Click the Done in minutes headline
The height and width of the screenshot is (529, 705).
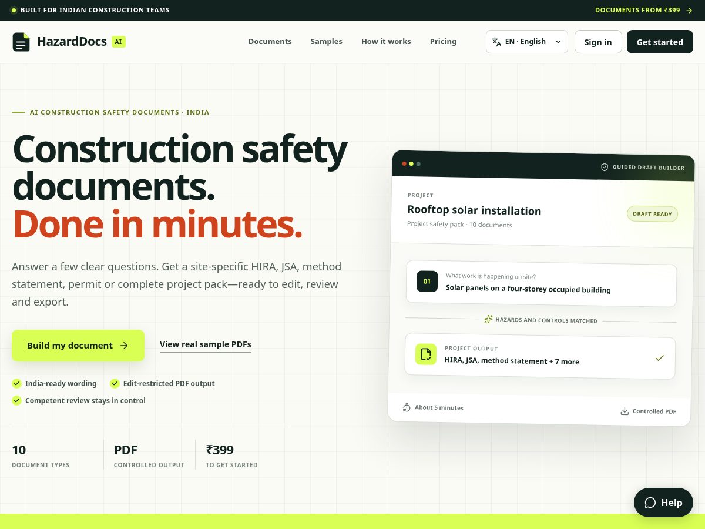click(x=157, y=224)
